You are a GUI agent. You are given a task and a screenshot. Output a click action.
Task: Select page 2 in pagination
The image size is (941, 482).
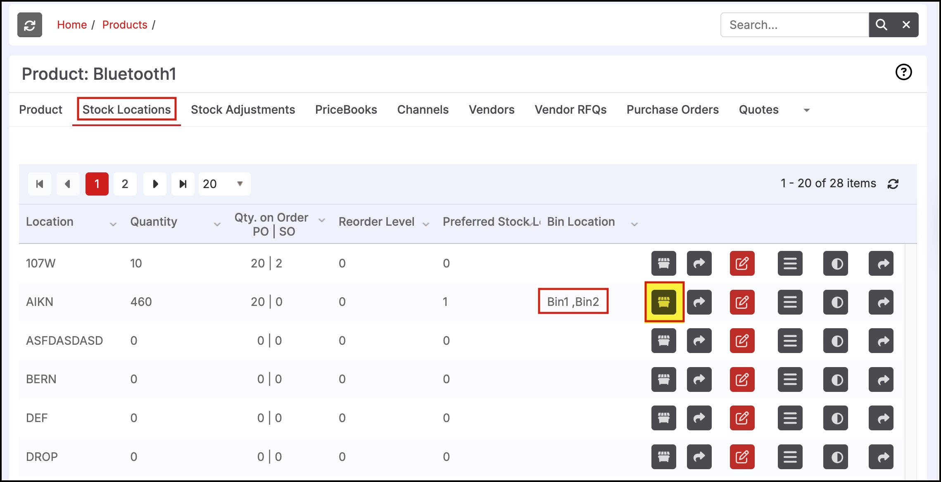pos(125,184)
